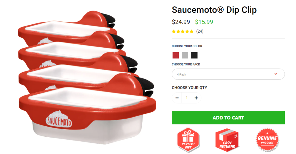Viewport: 296px width, 154px height.
Task: Select the gray color swatch
Action: point(185,55)
